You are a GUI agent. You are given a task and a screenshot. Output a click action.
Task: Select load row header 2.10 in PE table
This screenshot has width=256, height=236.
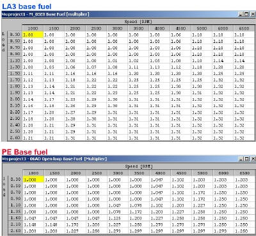coord(15,224)
